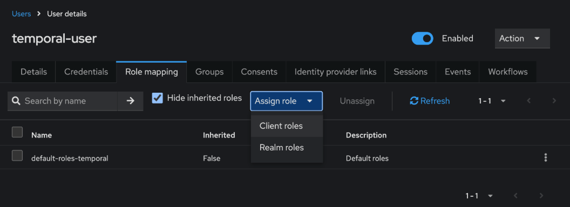Go to previous page in top pagination
Screen dimensions: 570x207
click(529, 101)
